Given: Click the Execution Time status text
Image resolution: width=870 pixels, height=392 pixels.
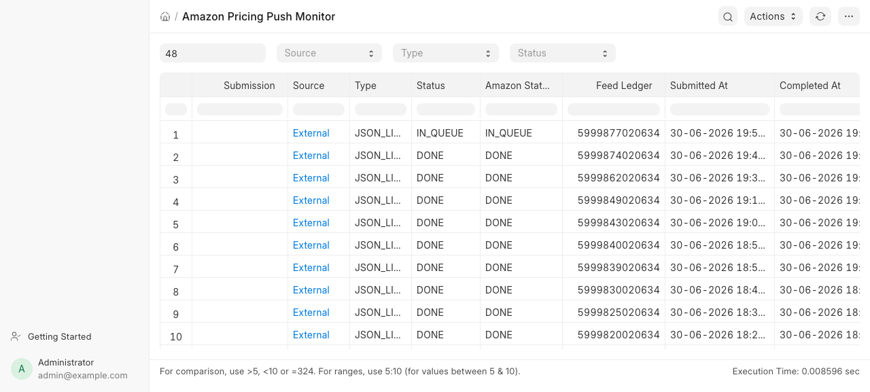Looking at the screenshot, I should pos(796,371).
